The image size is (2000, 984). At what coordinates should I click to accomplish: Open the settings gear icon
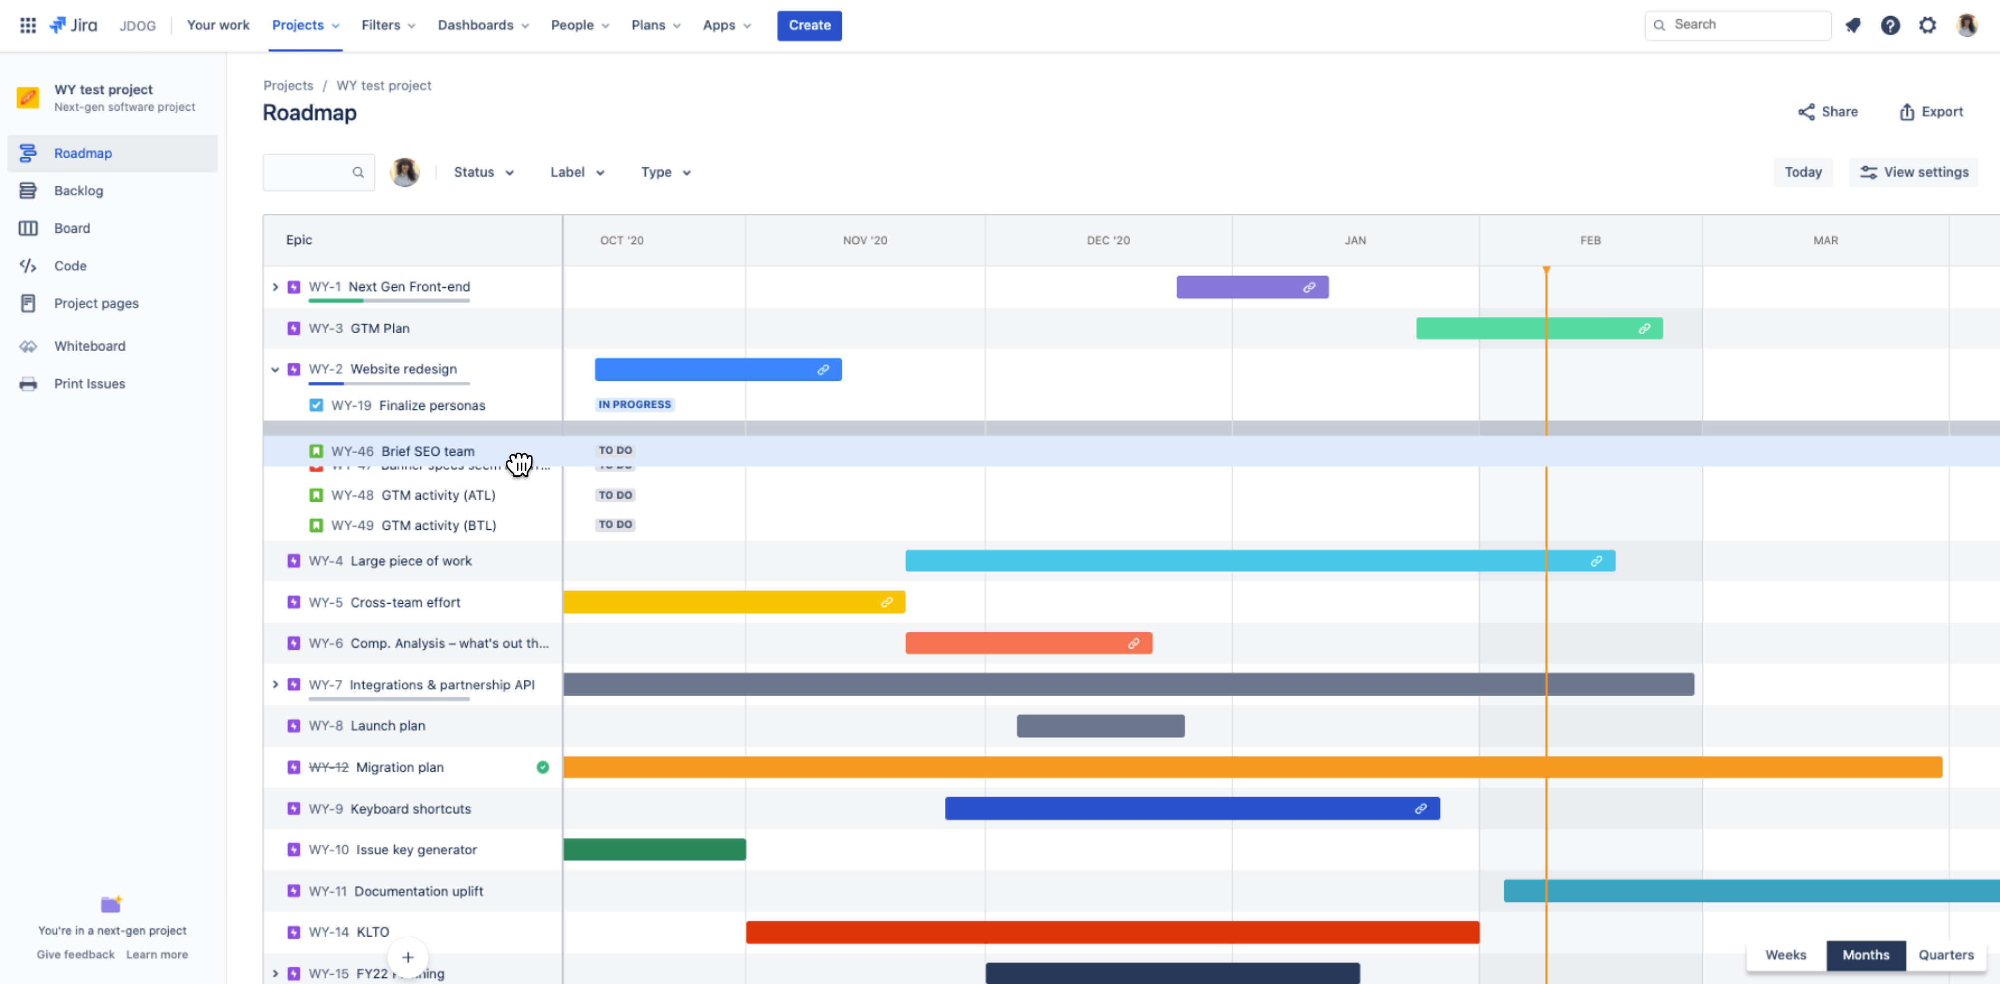pos(1927,25)
